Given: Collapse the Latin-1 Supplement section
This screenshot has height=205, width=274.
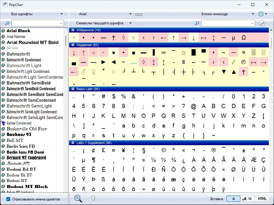Looking at the screenshot, I should click(x=73, y=143).
